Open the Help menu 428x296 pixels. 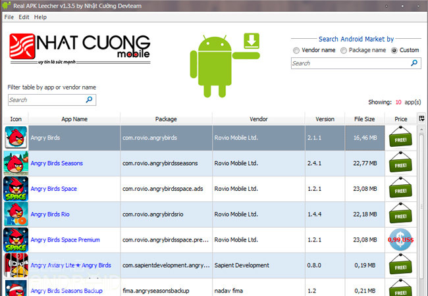[40, 17]
